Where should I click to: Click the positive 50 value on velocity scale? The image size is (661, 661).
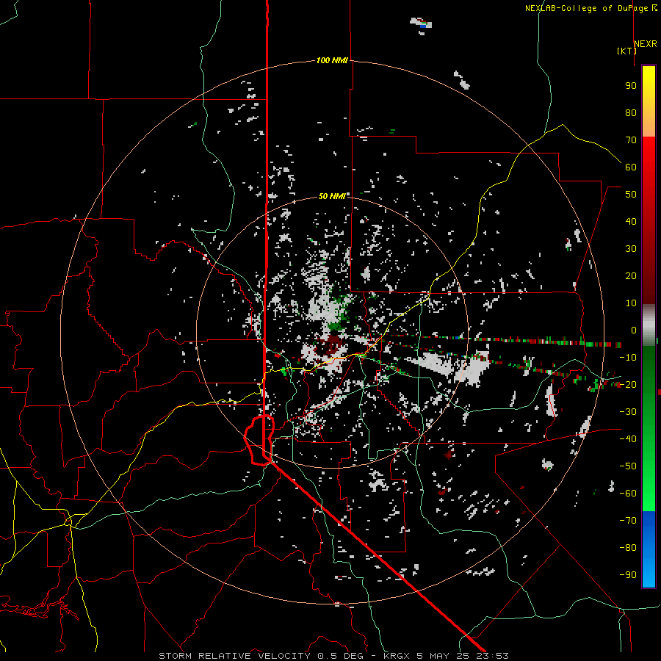click(631, 195)
